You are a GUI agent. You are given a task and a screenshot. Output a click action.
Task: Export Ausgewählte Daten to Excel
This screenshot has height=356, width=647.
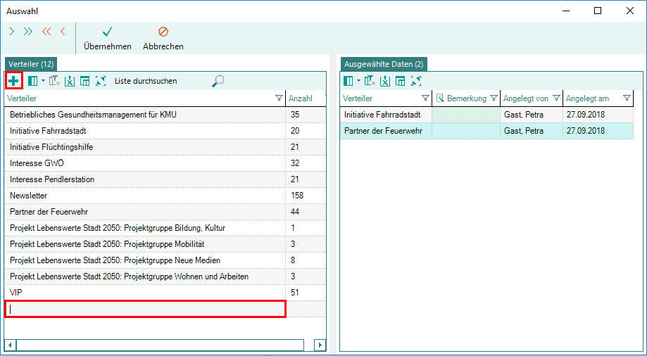point(385,81)
